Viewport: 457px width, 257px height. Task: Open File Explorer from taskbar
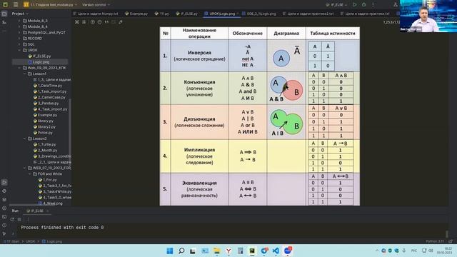click(x=216, y=251)
